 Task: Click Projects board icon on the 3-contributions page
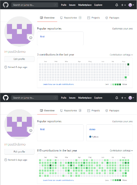click(89, 18)
